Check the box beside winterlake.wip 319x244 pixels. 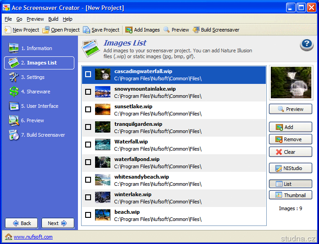88,198
